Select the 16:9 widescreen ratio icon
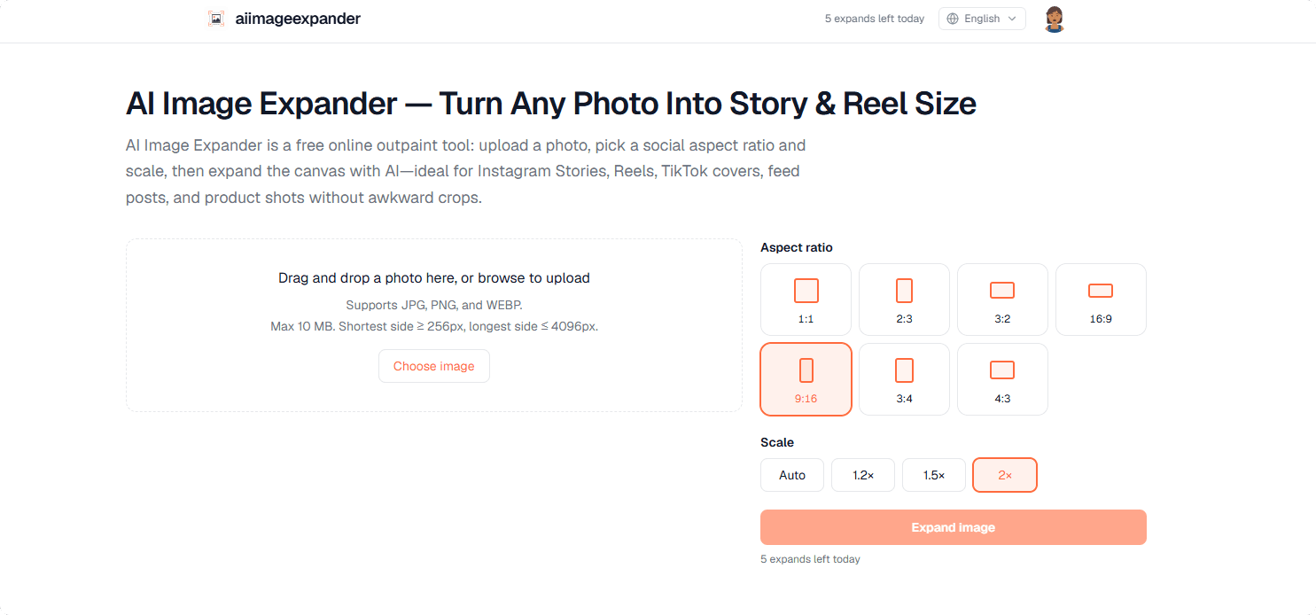The image size is (1316, 615). coord(1101,291)
